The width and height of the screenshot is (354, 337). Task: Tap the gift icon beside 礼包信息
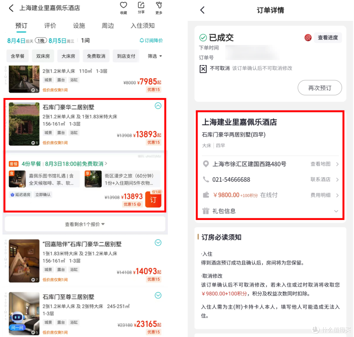206,211
